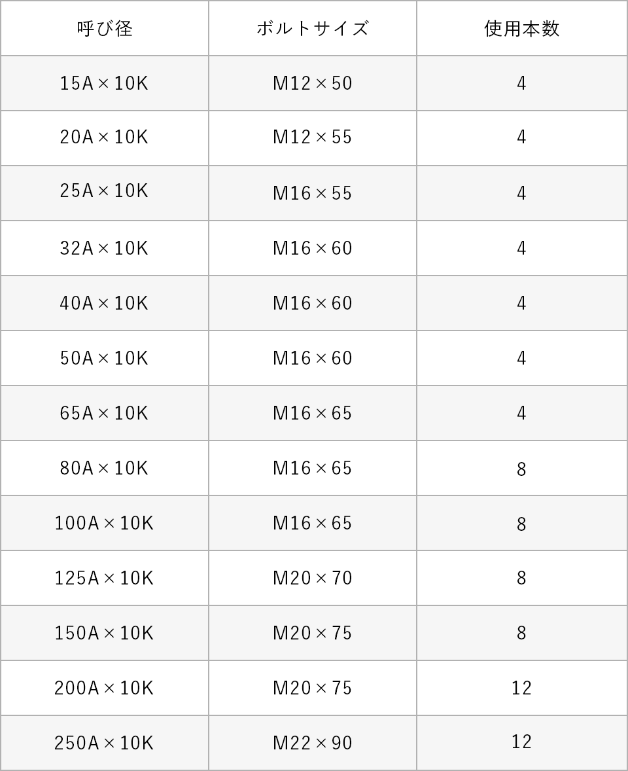Select the 15A×10K cell

105,83
